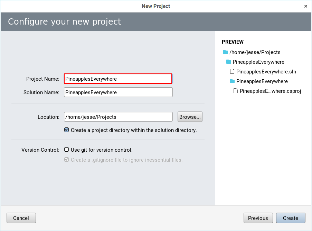Viewport: 312px width, 231px height.
Task: Click the Location path field
Action: [118, 117]
